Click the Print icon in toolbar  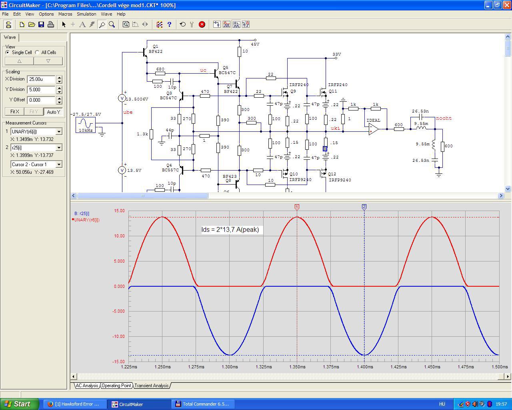[51, 24]
